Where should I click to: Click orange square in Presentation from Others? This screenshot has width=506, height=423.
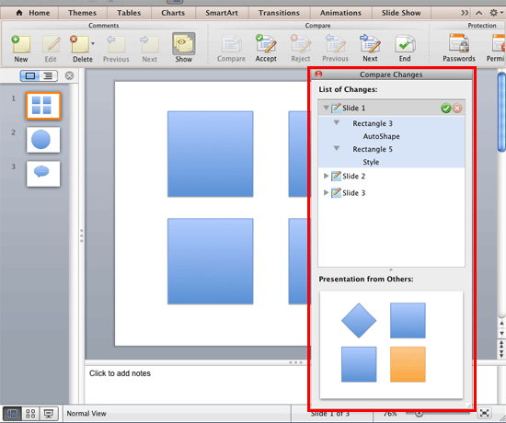408,364
